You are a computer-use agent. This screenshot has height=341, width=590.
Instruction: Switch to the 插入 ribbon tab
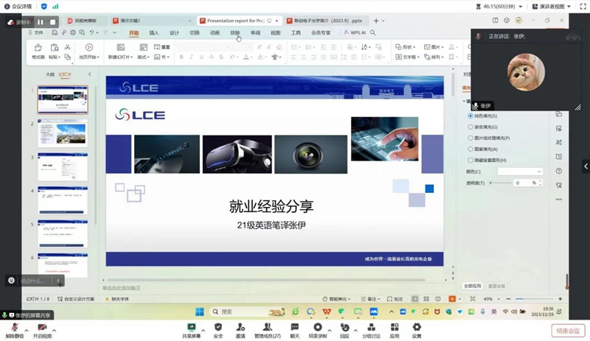pos(154,33)
